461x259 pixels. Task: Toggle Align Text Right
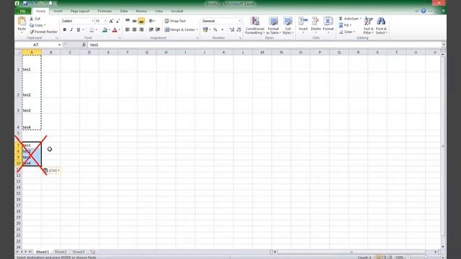point(141,29)
